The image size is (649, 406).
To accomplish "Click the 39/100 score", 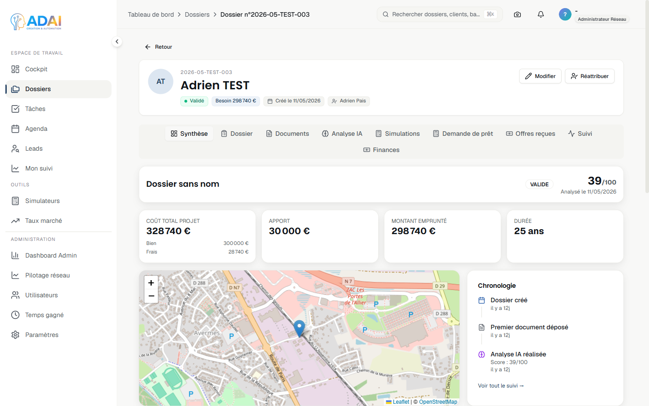I will pyautogui.click(x=602, y=181).
